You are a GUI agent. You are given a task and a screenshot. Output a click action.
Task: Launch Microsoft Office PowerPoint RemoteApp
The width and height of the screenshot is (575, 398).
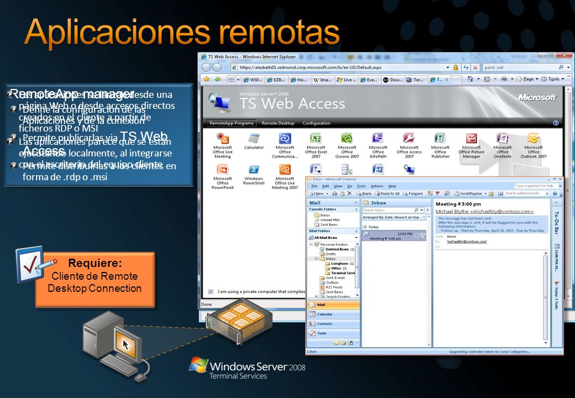coord(222,177)
